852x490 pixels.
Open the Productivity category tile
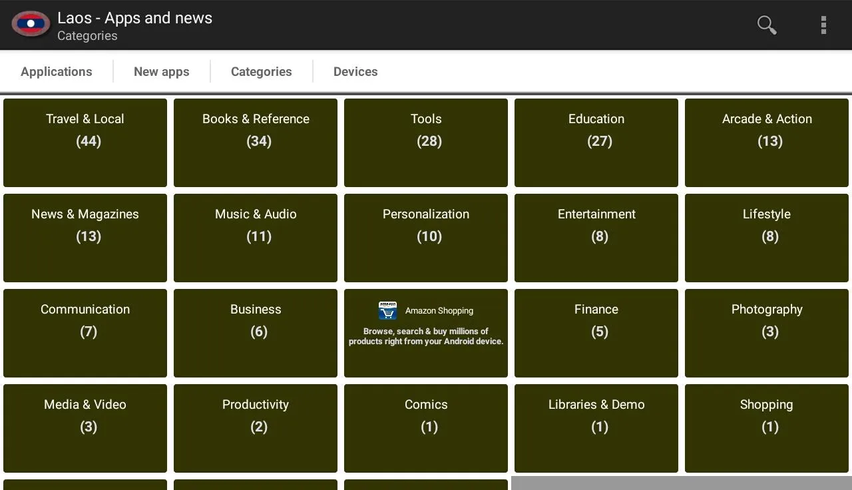[x=256, y=428]
